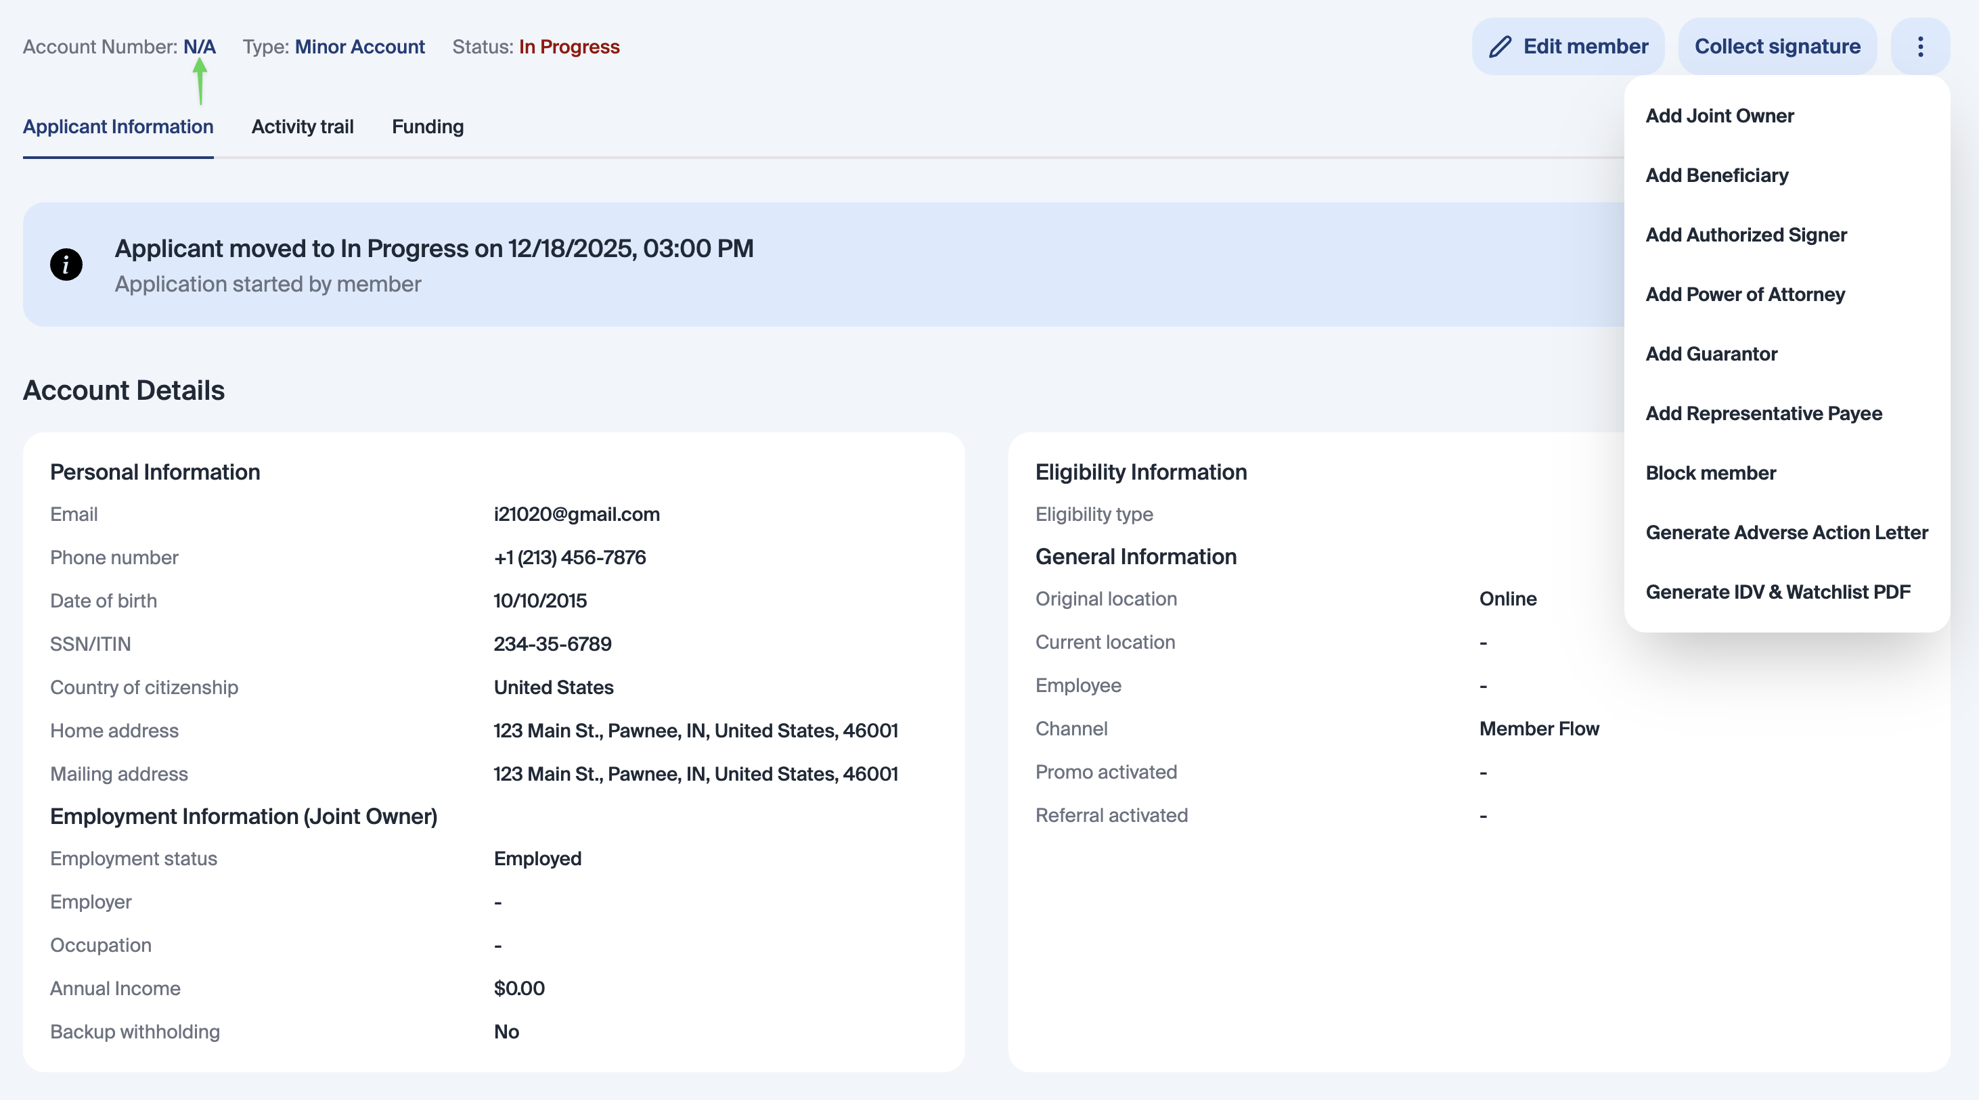Select Generate Adverse Action Letter
The height and width of the screenshot is (1100, 1979).
(1786, 533)
